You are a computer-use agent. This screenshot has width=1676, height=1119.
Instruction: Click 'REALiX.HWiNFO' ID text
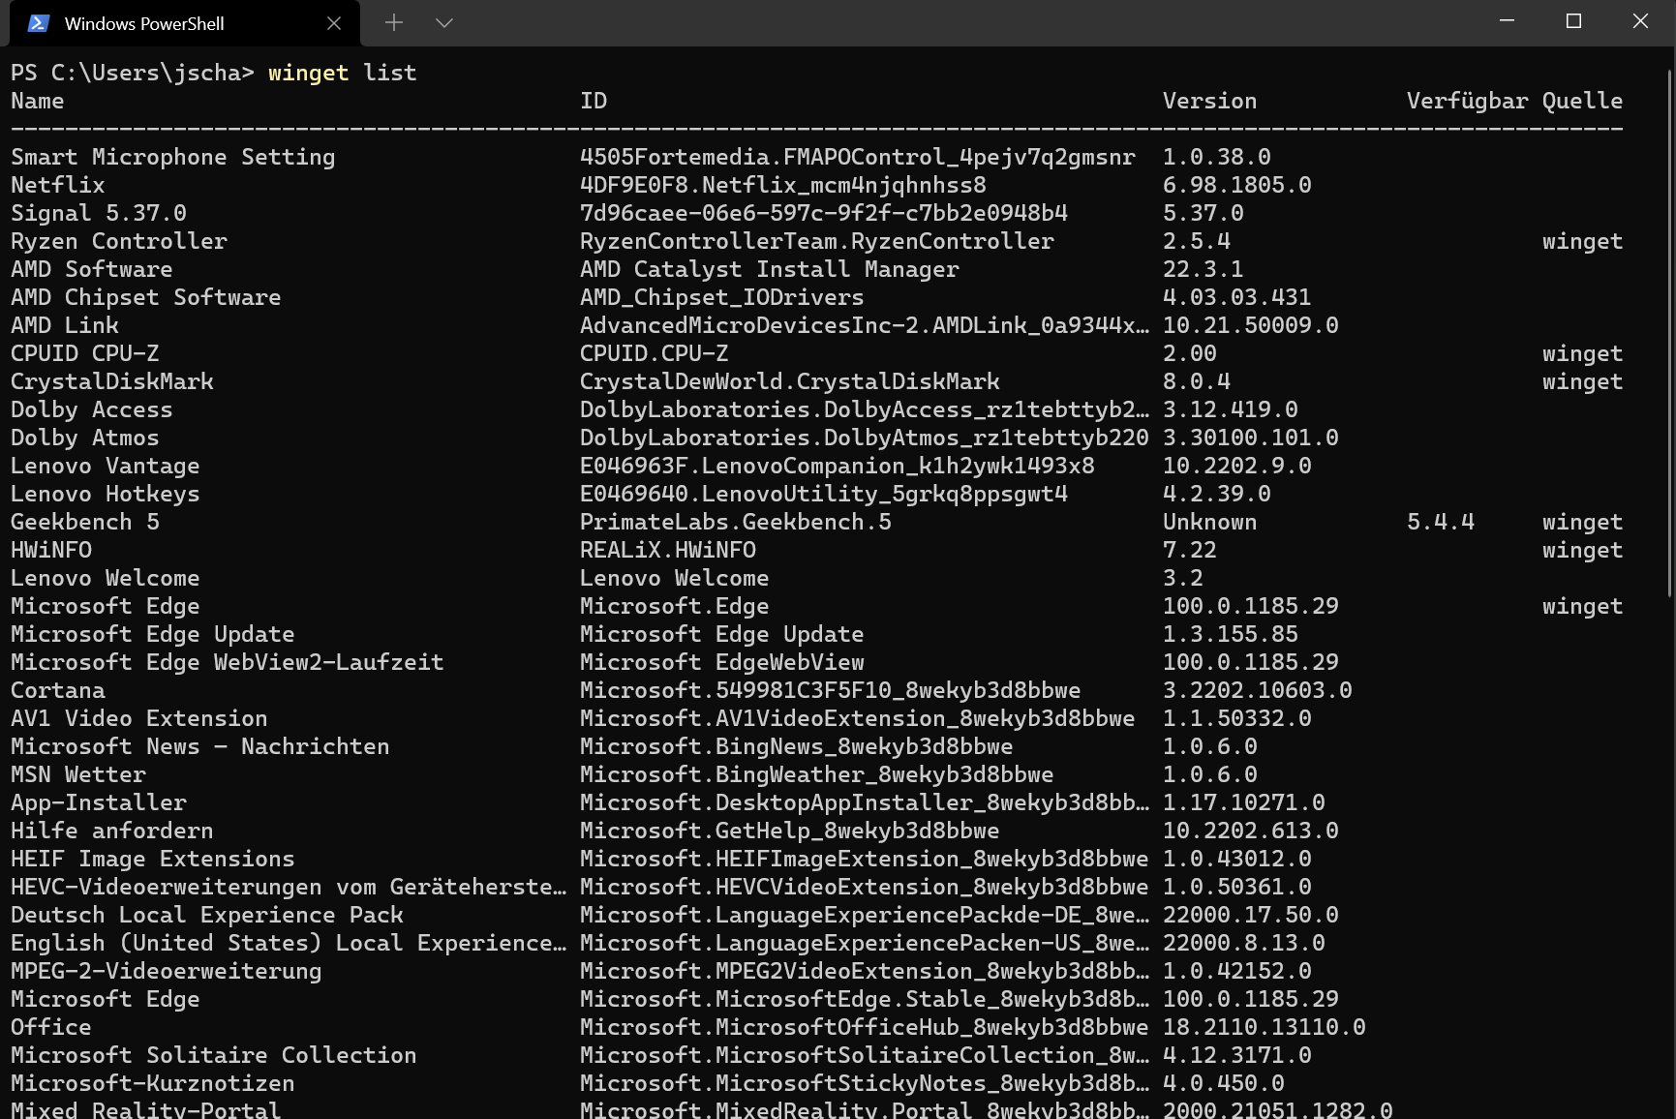668,550
